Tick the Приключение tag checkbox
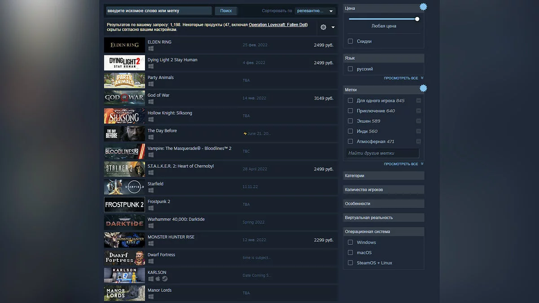This screenshot has width=539, height=303. tap(350, 111)
